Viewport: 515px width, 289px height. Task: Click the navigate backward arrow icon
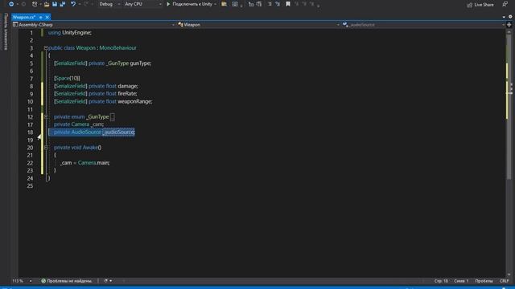pyautogui.click(x=10, y=4)
